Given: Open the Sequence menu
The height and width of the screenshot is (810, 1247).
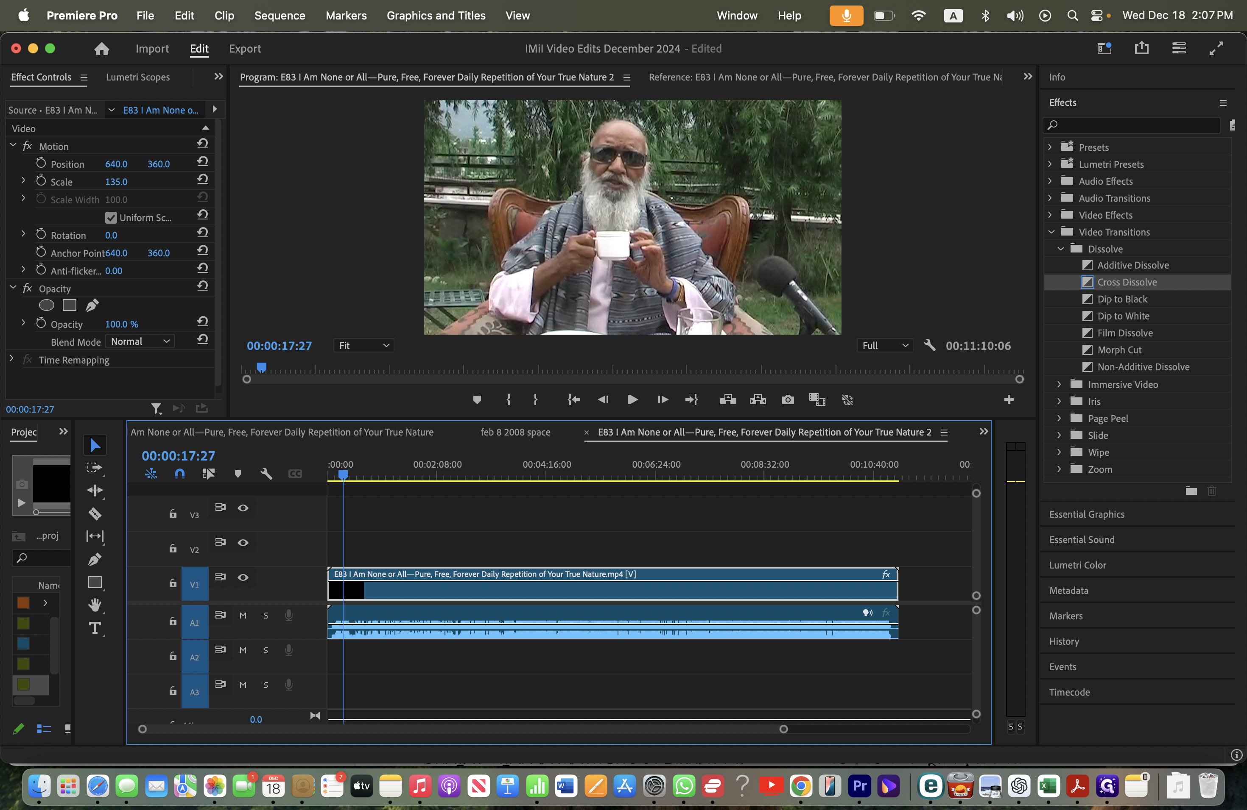Looking at the screenshot, I should coord(279,16).
